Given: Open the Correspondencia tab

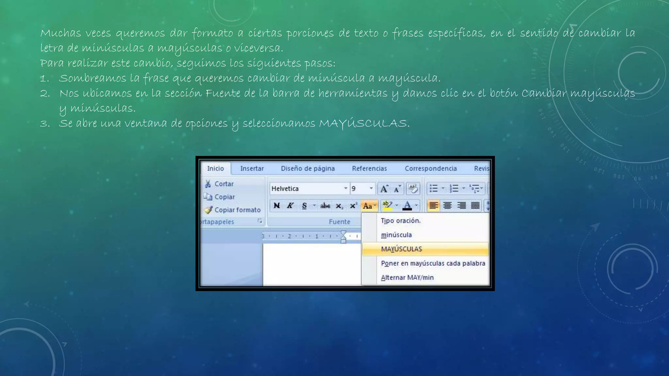Looking at the screenshot, I should [x=431, y=168].
